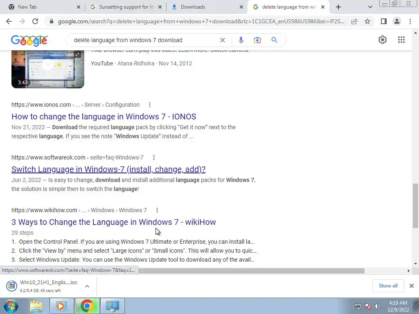Click the Chrome taskbar button
The height and width of the screenshot is (314, 419).
[87, 306]
